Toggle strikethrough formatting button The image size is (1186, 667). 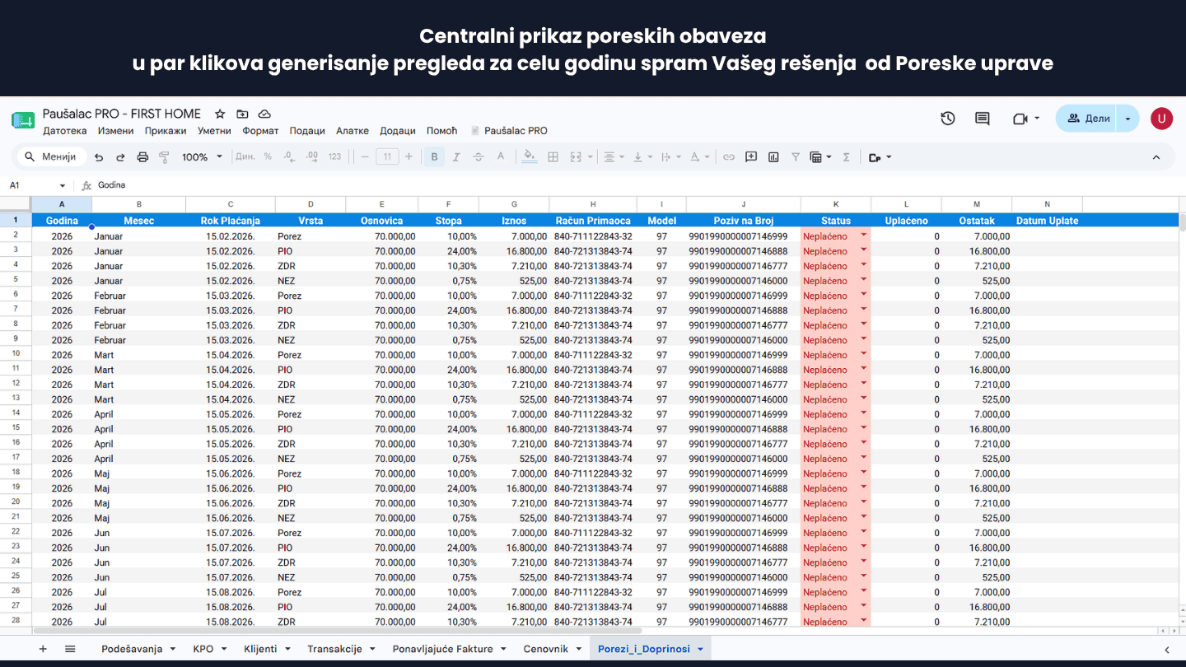479,156
